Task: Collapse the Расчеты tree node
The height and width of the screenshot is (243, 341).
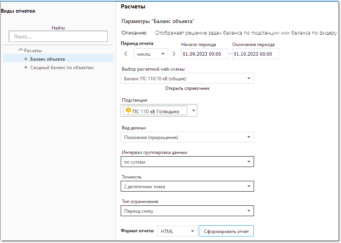Action: point(20,50)
